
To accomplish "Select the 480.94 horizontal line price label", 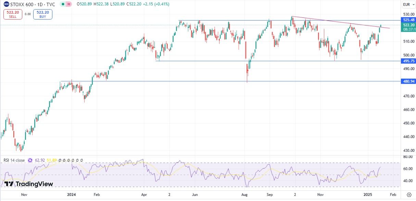I will 409,81.
